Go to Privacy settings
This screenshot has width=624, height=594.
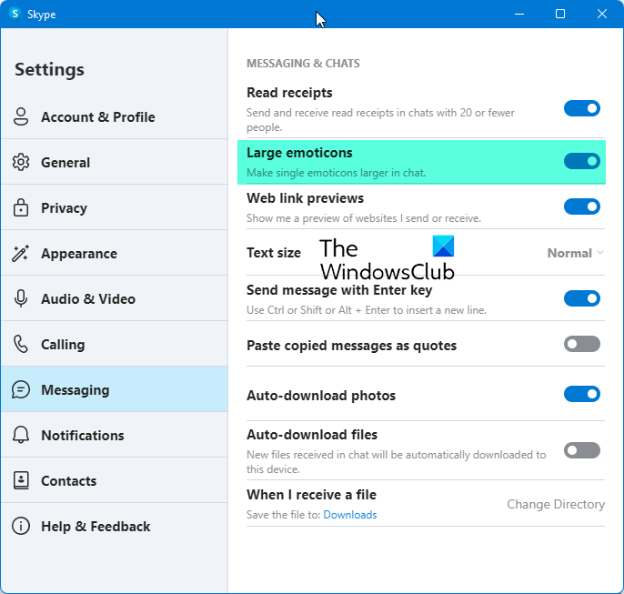(x=115, y=207)
